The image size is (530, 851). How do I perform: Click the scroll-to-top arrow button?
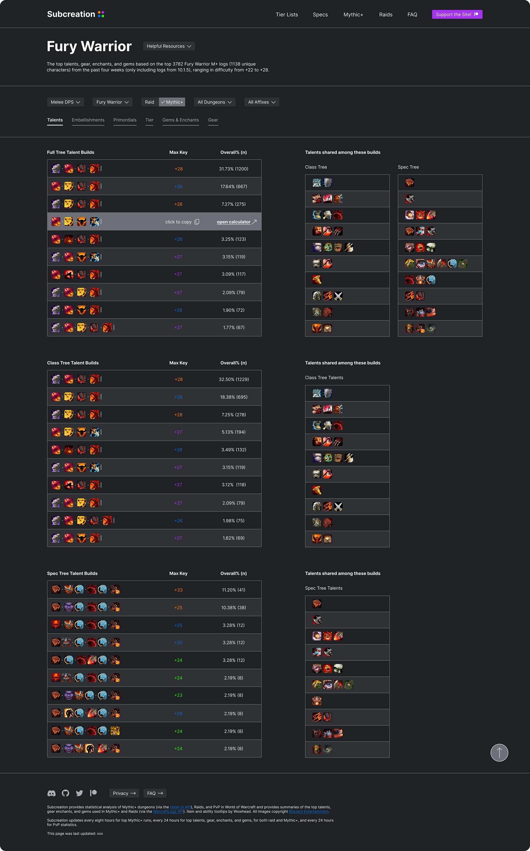(499, 752)
